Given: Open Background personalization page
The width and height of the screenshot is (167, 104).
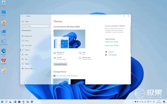Looking at the screenshot, I should tap(27, 36).
